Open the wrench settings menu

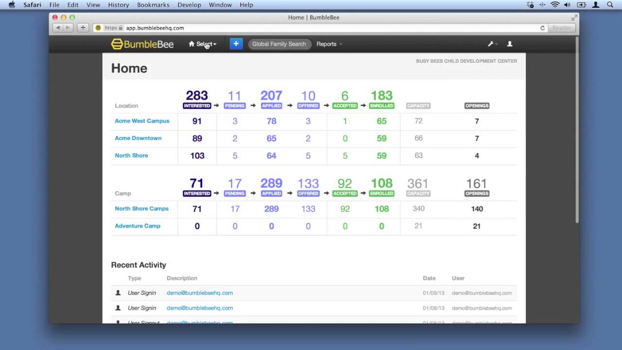492,44
